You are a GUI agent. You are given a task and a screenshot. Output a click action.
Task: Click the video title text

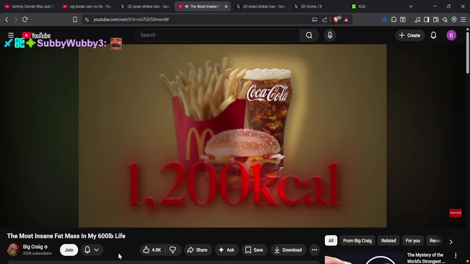tap(66, 236)
